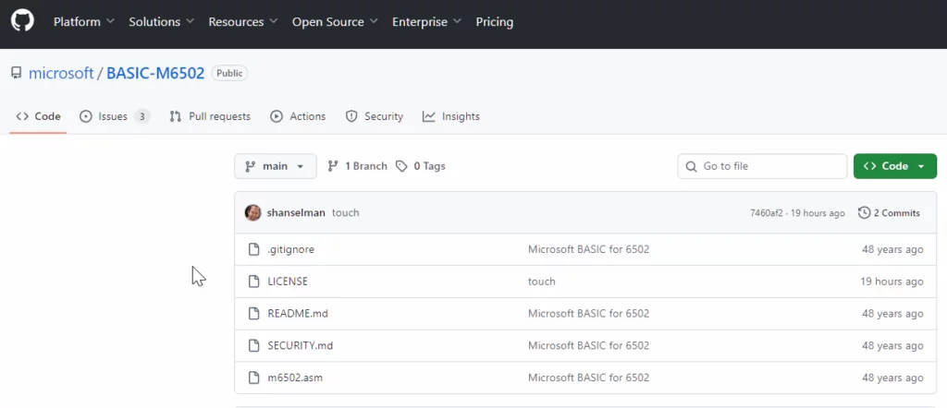Click the file icon next to README.md
The image size is (947, 408).
click(254, 313)
